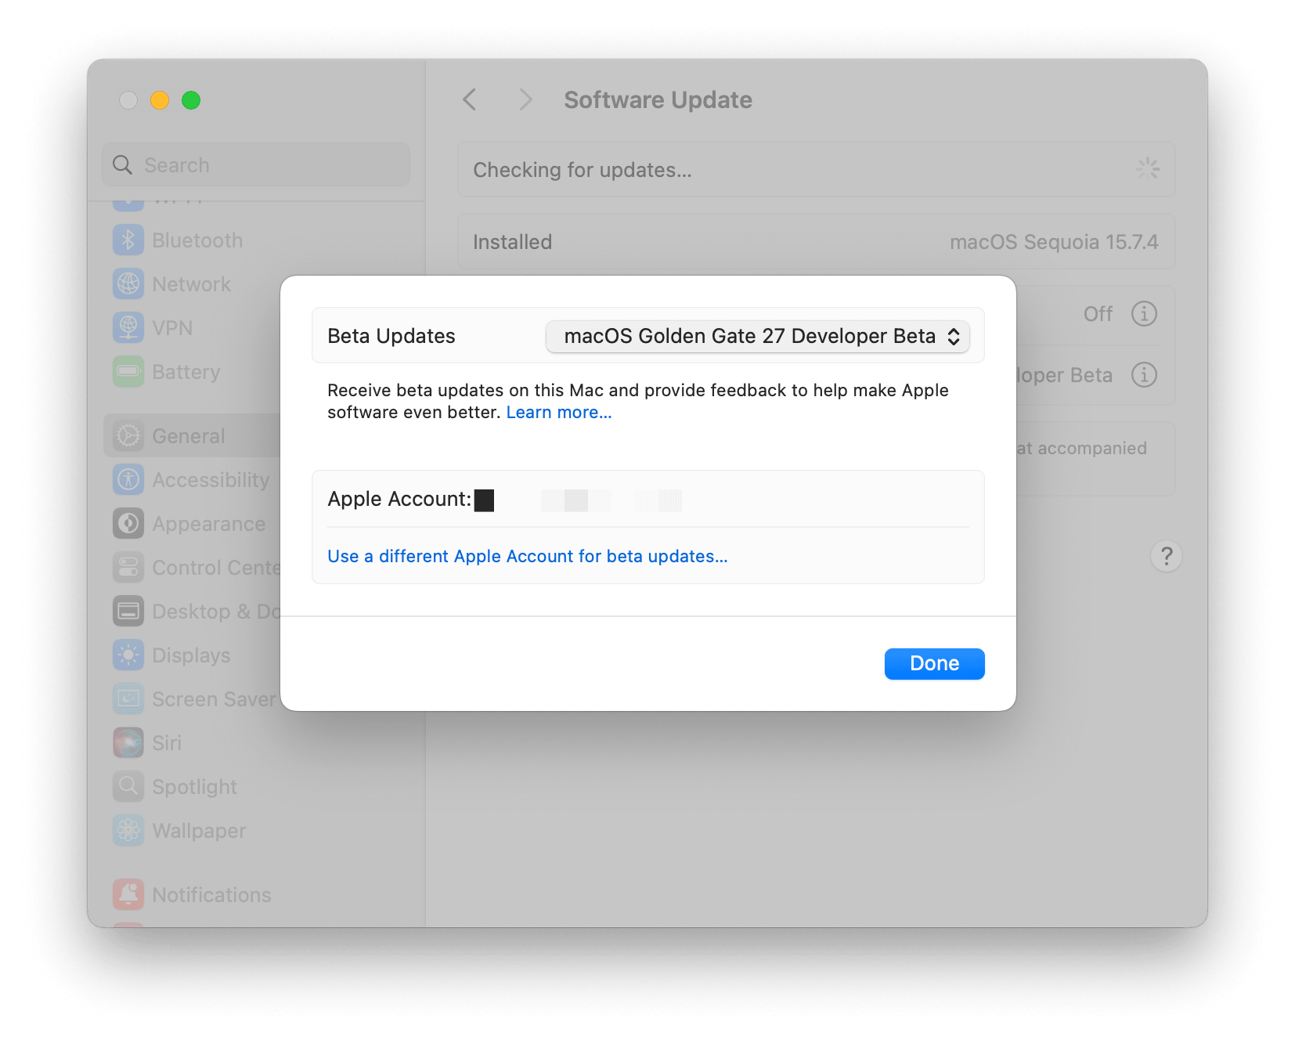Open the Siri icon in sidebar
This screenshot has height=1043, width=1295.
[x=128, y=742]
